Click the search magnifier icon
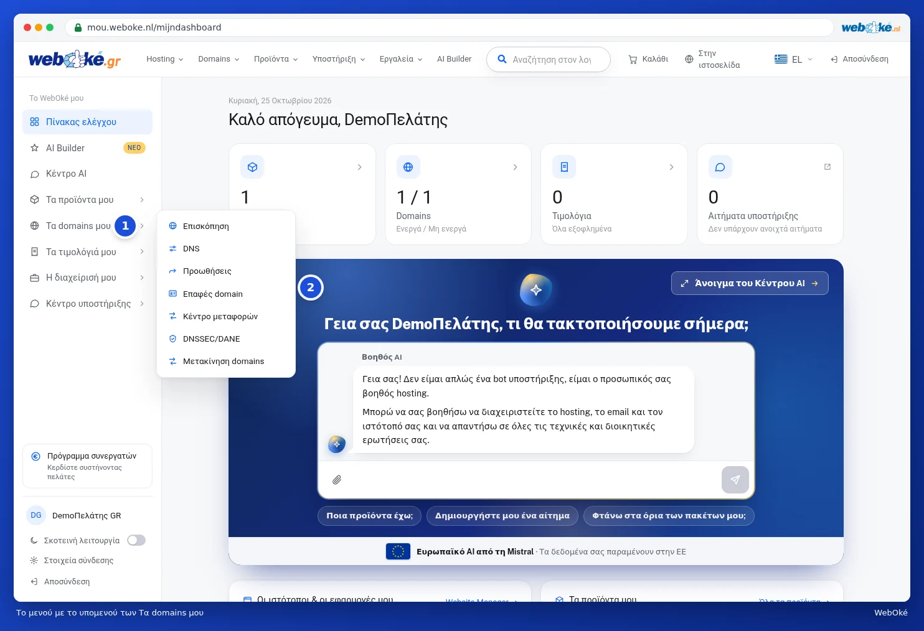Image resolution: width=924 pixels, height=631 pixels. 502,59
